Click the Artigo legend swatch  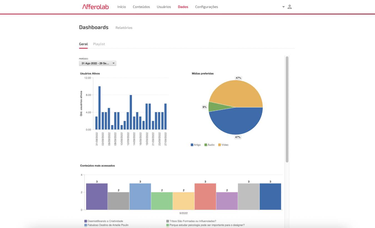192,145
